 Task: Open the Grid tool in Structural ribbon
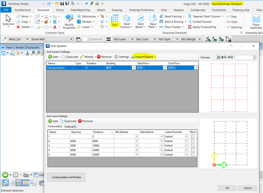115,20
